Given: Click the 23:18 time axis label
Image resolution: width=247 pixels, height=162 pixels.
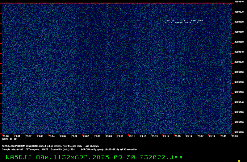Looking at the screenshot, I should [x=212, y=136].
